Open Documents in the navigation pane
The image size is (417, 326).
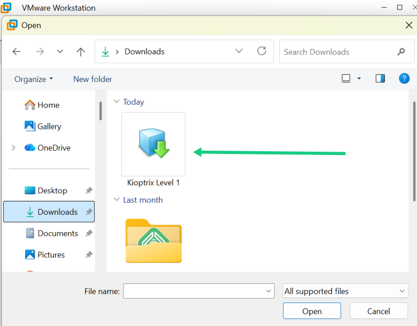point(58,233)
